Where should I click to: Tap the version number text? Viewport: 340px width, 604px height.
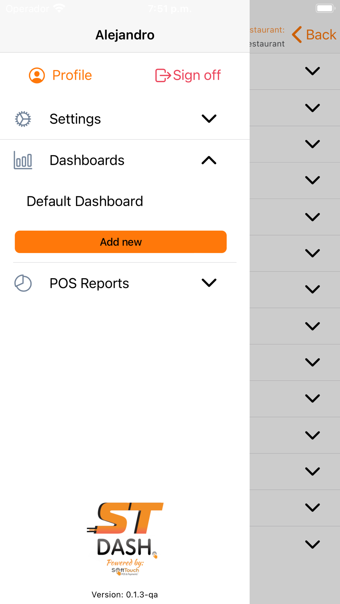(x=125, y=594)
